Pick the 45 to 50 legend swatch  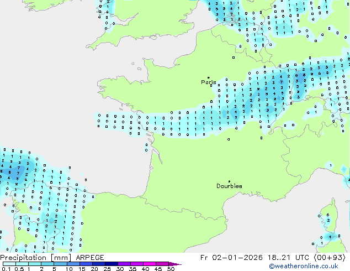[162, 264]
